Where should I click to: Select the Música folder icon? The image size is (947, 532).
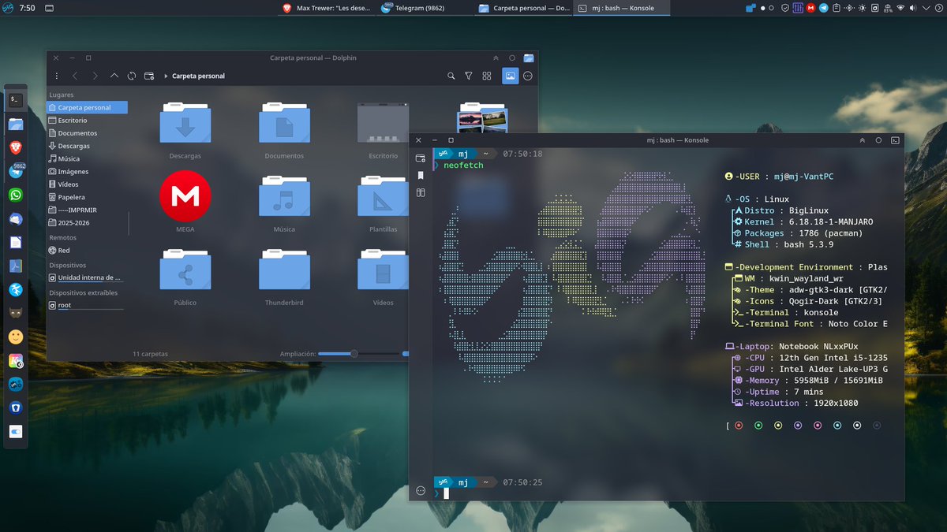[284, 195]
